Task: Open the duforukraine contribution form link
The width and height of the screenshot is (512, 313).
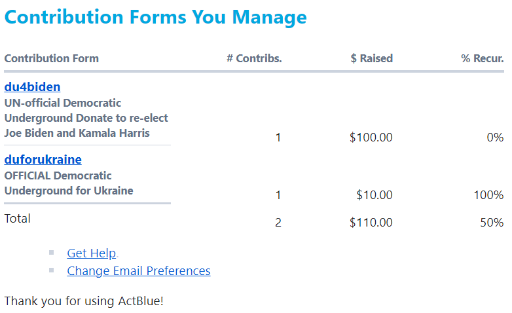Action: click(43, 160)
